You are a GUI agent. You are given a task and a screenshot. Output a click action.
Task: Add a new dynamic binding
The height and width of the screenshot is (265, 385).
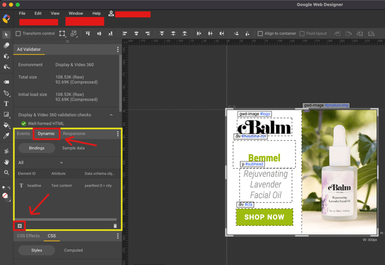(20, 226)
